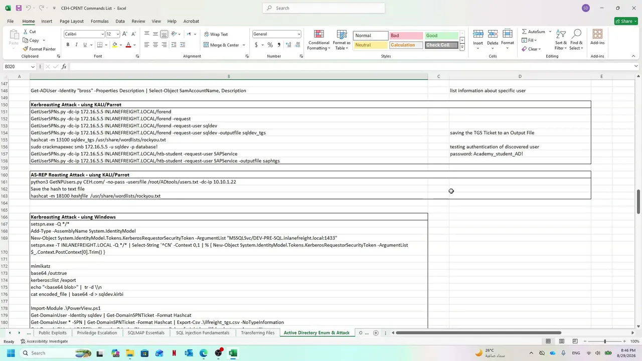Viewport: 642px width, 361px height.
Task: Open the File menu
Action: pos(10,21)
